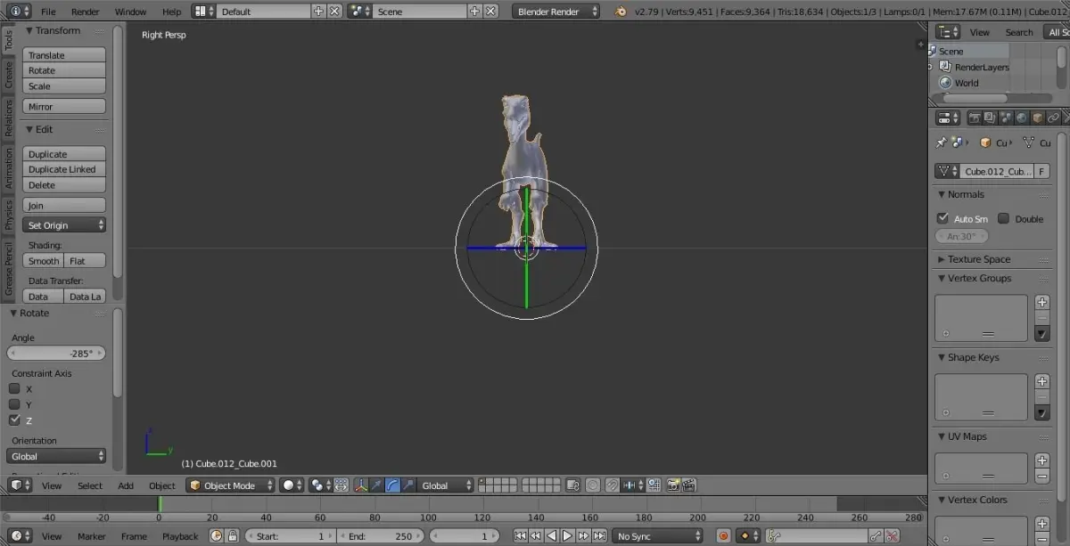
Task: Enable the Double sided checkbox
Action: 1003,218
